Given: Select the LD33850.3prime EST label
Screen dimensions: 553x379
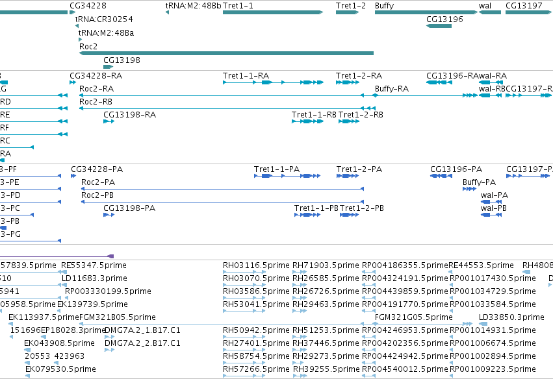Looking at the screenshot, I should pos(511,317).
